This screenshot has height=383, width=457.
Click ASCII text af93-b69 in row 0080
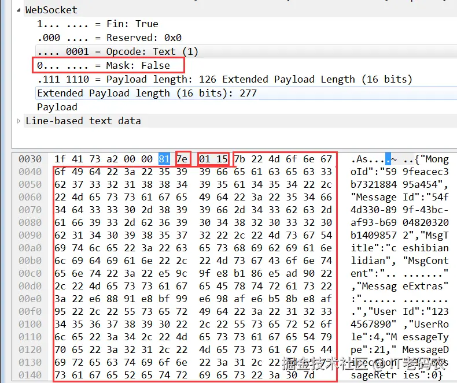374,222
